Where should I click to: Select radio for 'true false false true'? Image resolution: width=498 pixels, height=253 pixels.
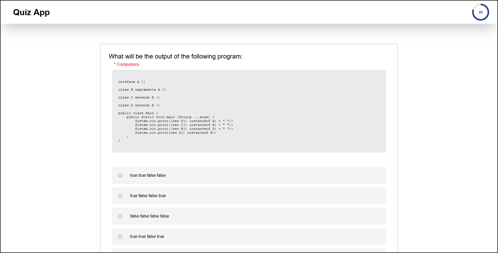(120, 196)
